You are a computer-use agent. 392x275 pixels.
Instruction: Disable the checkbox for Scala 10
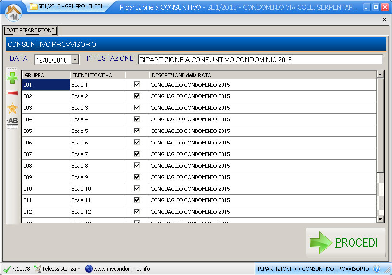[137, 188]
